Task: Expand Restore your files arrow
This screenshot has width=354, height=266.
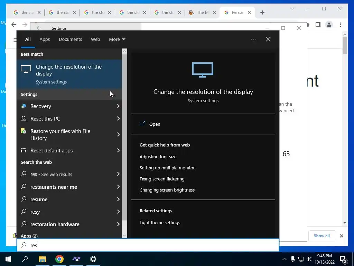Action: point(118,134)
